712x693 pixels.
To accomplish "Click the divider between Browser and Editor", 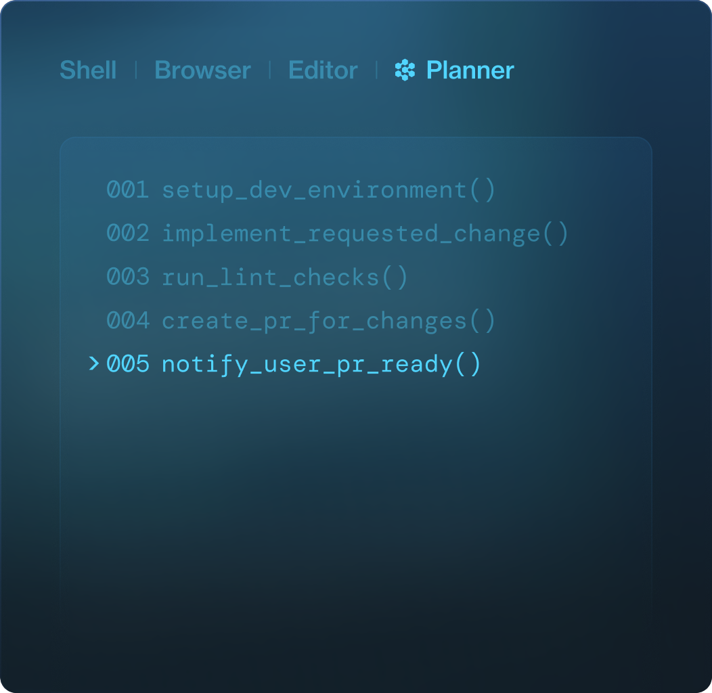I will tap(270, 70).
